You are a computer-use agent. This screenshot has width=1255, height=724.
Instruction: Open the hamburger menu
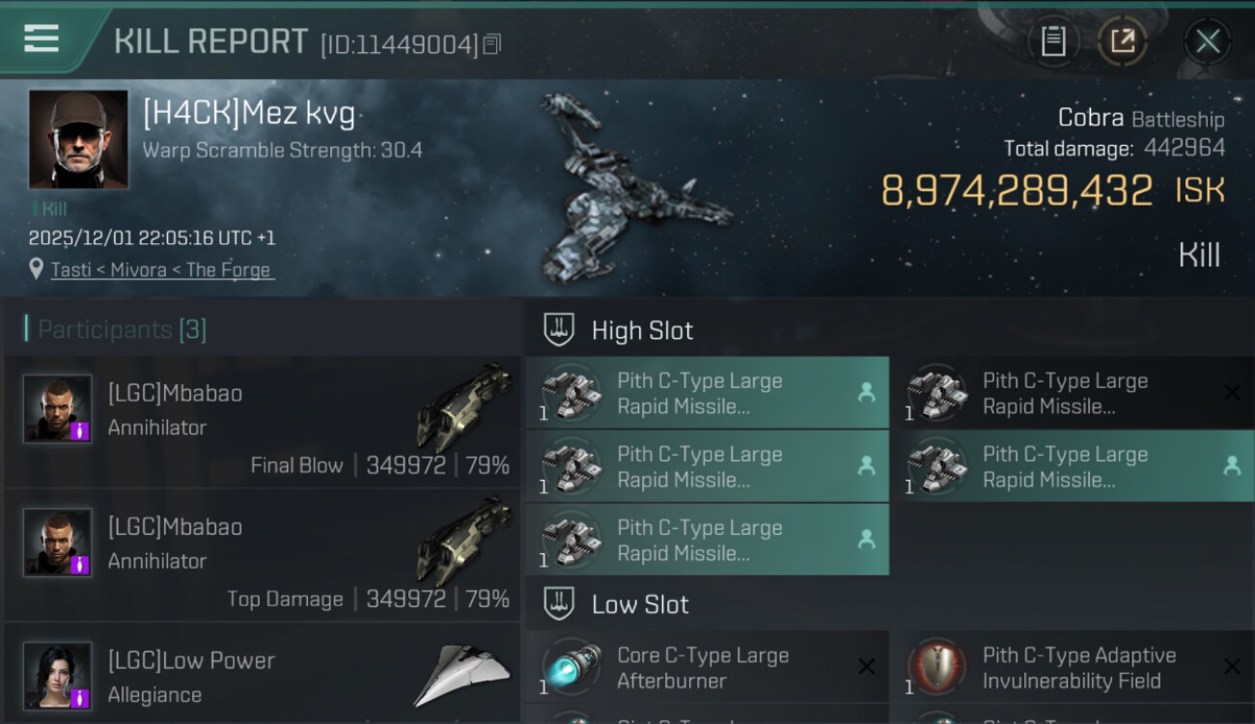click(41, 39)
